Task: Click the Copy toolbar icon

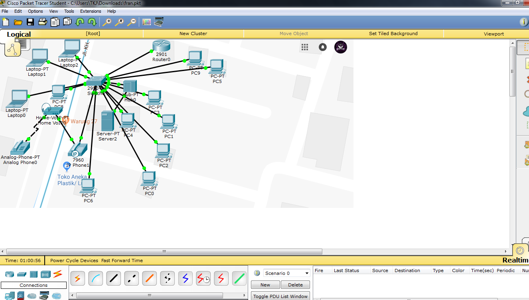Action: click(55, 22)
